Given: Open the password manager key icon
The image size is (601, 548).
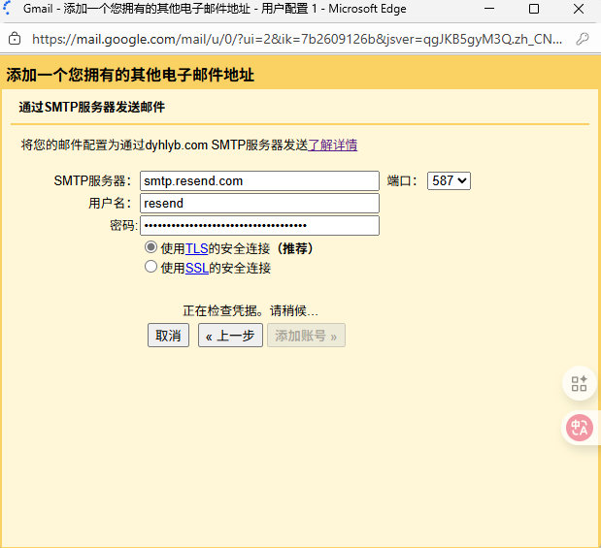Looking at the screenshot, I should click(x=583, y=39).
